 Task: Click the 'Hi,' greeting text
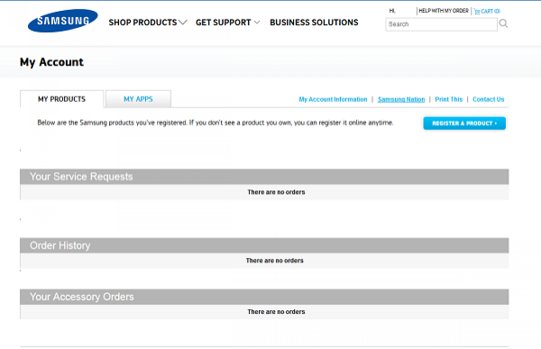pyautogui.click(x=392, y=11)
